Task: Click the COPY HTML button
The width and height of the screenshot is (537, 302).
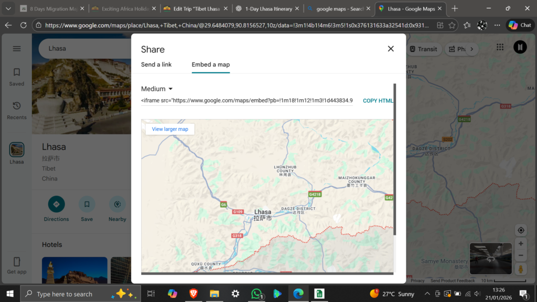Action: point(378,101)
